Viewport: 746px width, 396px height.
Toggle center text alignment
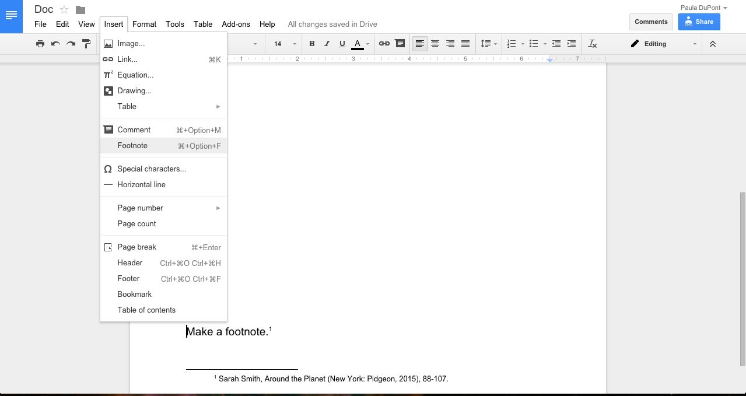tap(435, 43)
